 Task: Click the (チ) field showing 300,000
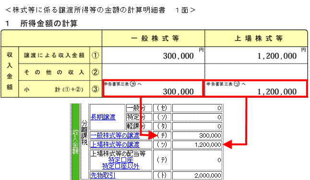click(x=197, y=136)
